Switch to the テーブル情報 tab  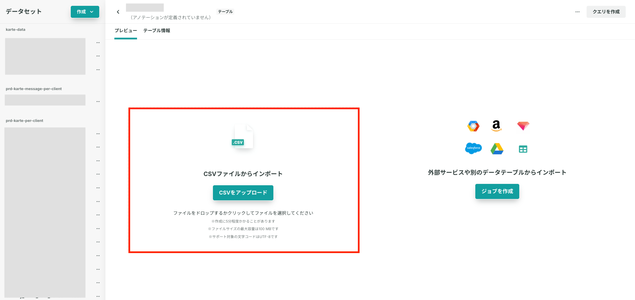[x=157, y=30]
